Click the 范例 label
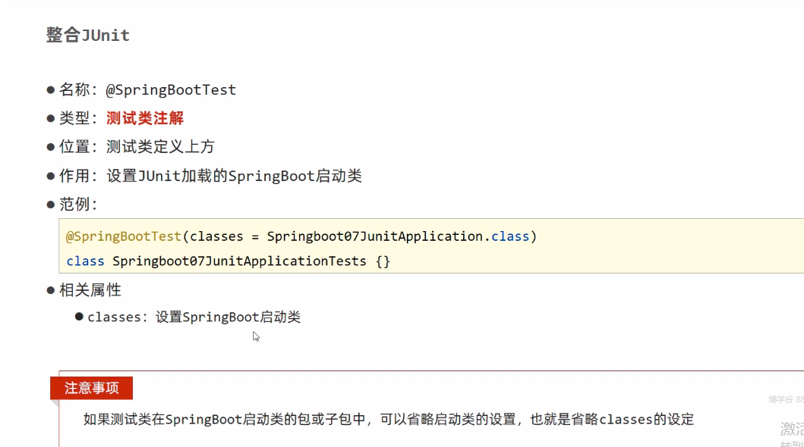The width and height of the screenshot is (804, 447). [74, 205]
